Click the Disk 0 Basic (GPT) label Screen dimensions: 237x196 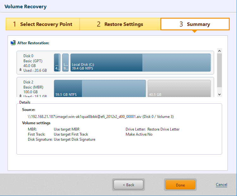click(x=33, y=61)
